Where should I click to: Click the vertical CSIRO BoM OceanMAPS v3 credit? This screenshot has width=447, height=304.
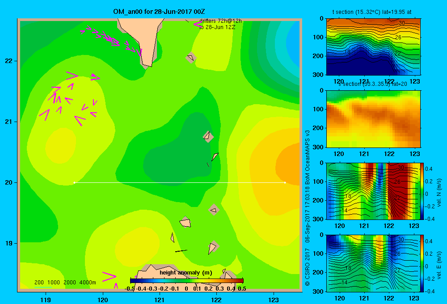[308, 208]
